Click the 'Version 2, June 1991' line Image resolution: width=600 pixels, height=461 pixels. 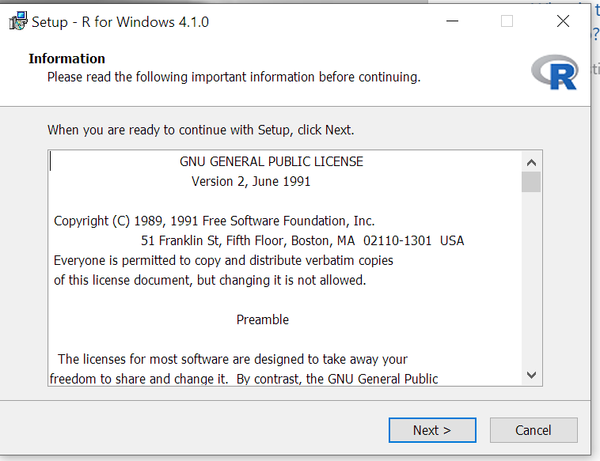(251, 181)
